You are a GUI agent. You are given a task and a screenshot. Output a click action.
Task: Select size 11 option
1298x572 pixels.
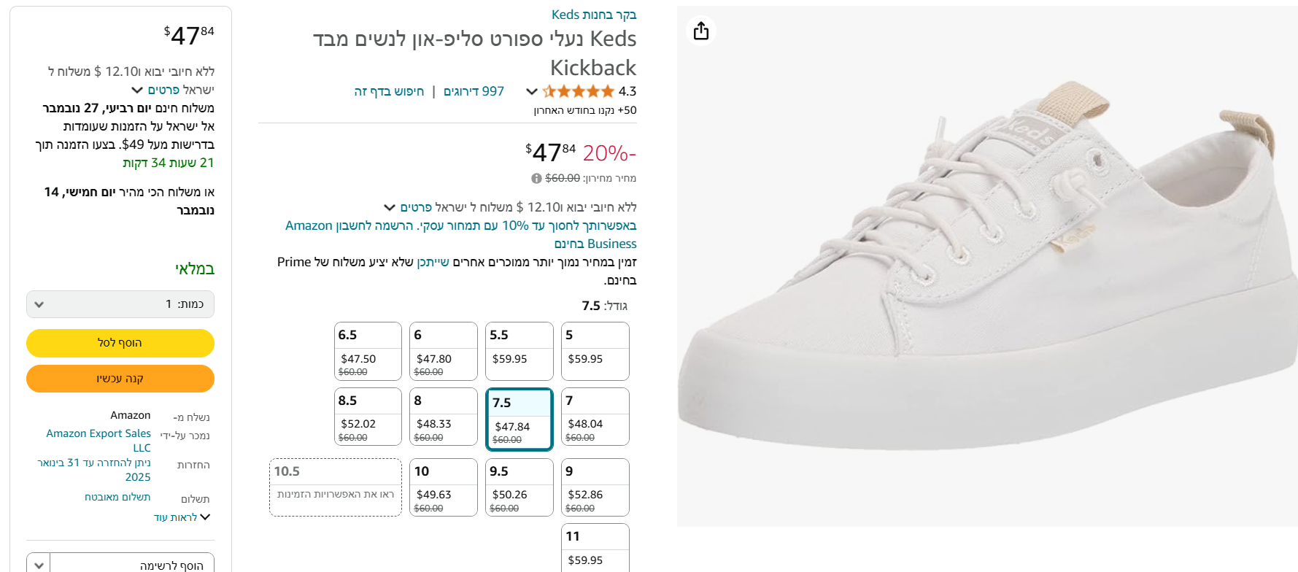[x=595, y=547]
